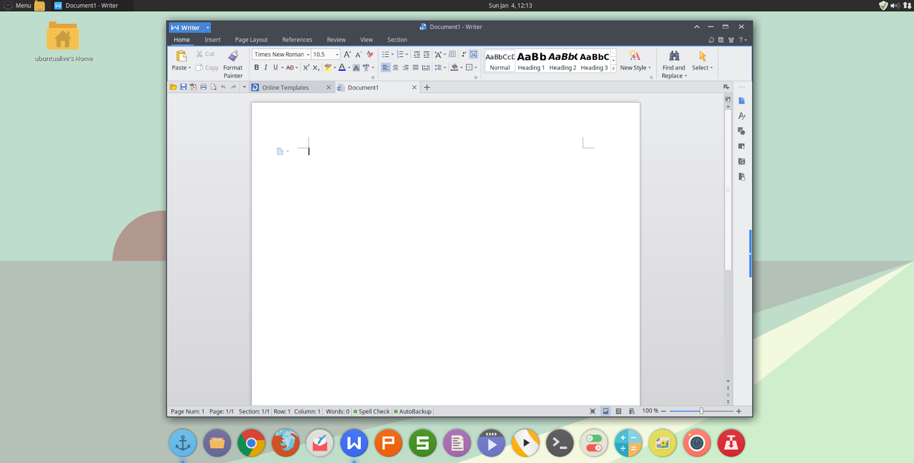
Task: Save document using the floppy disk icon
Action: point(183,87)
